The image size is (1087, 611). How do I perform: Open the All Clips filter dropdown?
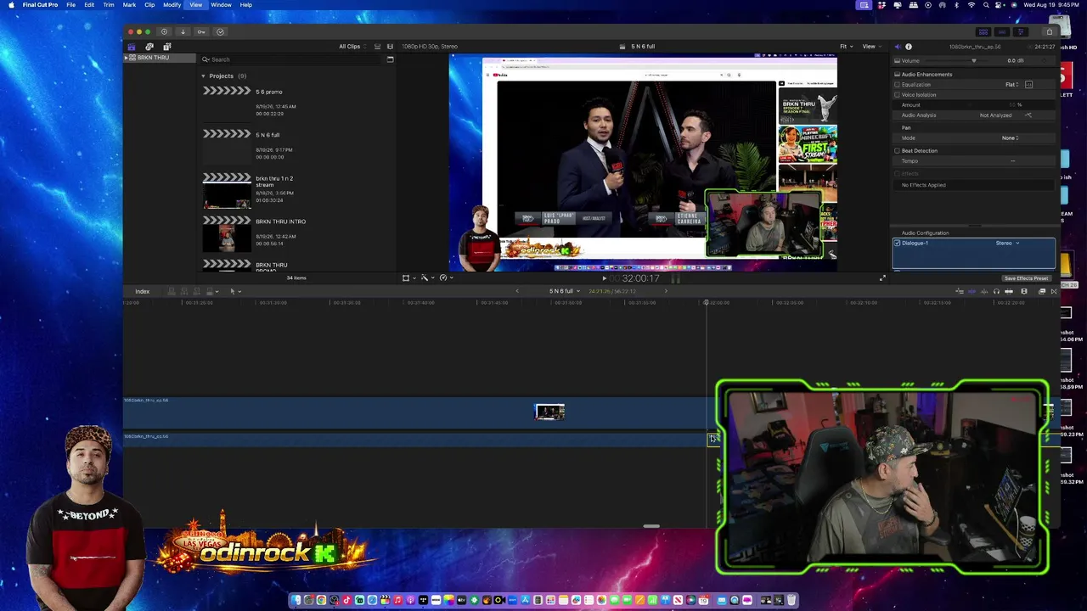click(352, 47)
